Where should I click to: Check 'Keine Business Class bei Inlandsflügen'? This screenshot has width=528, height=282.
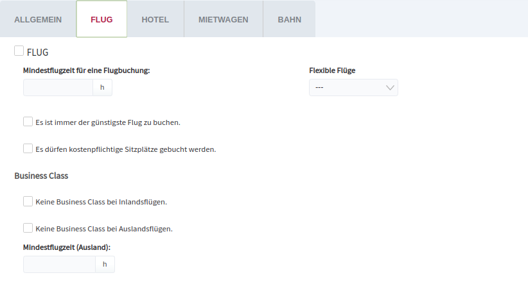click(28, 201)
